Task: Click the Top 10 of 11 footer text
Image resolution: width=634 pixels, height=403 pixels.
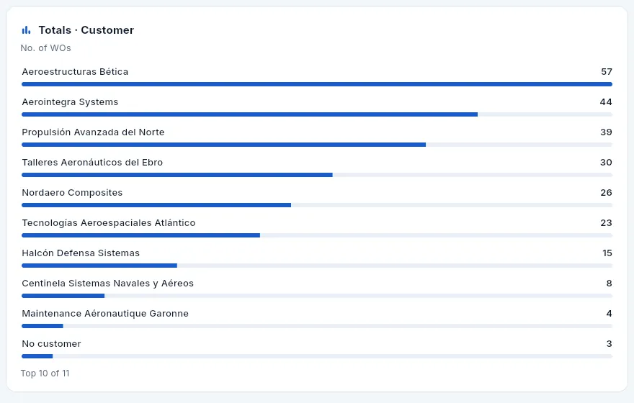Action: [x=45, y=373]
